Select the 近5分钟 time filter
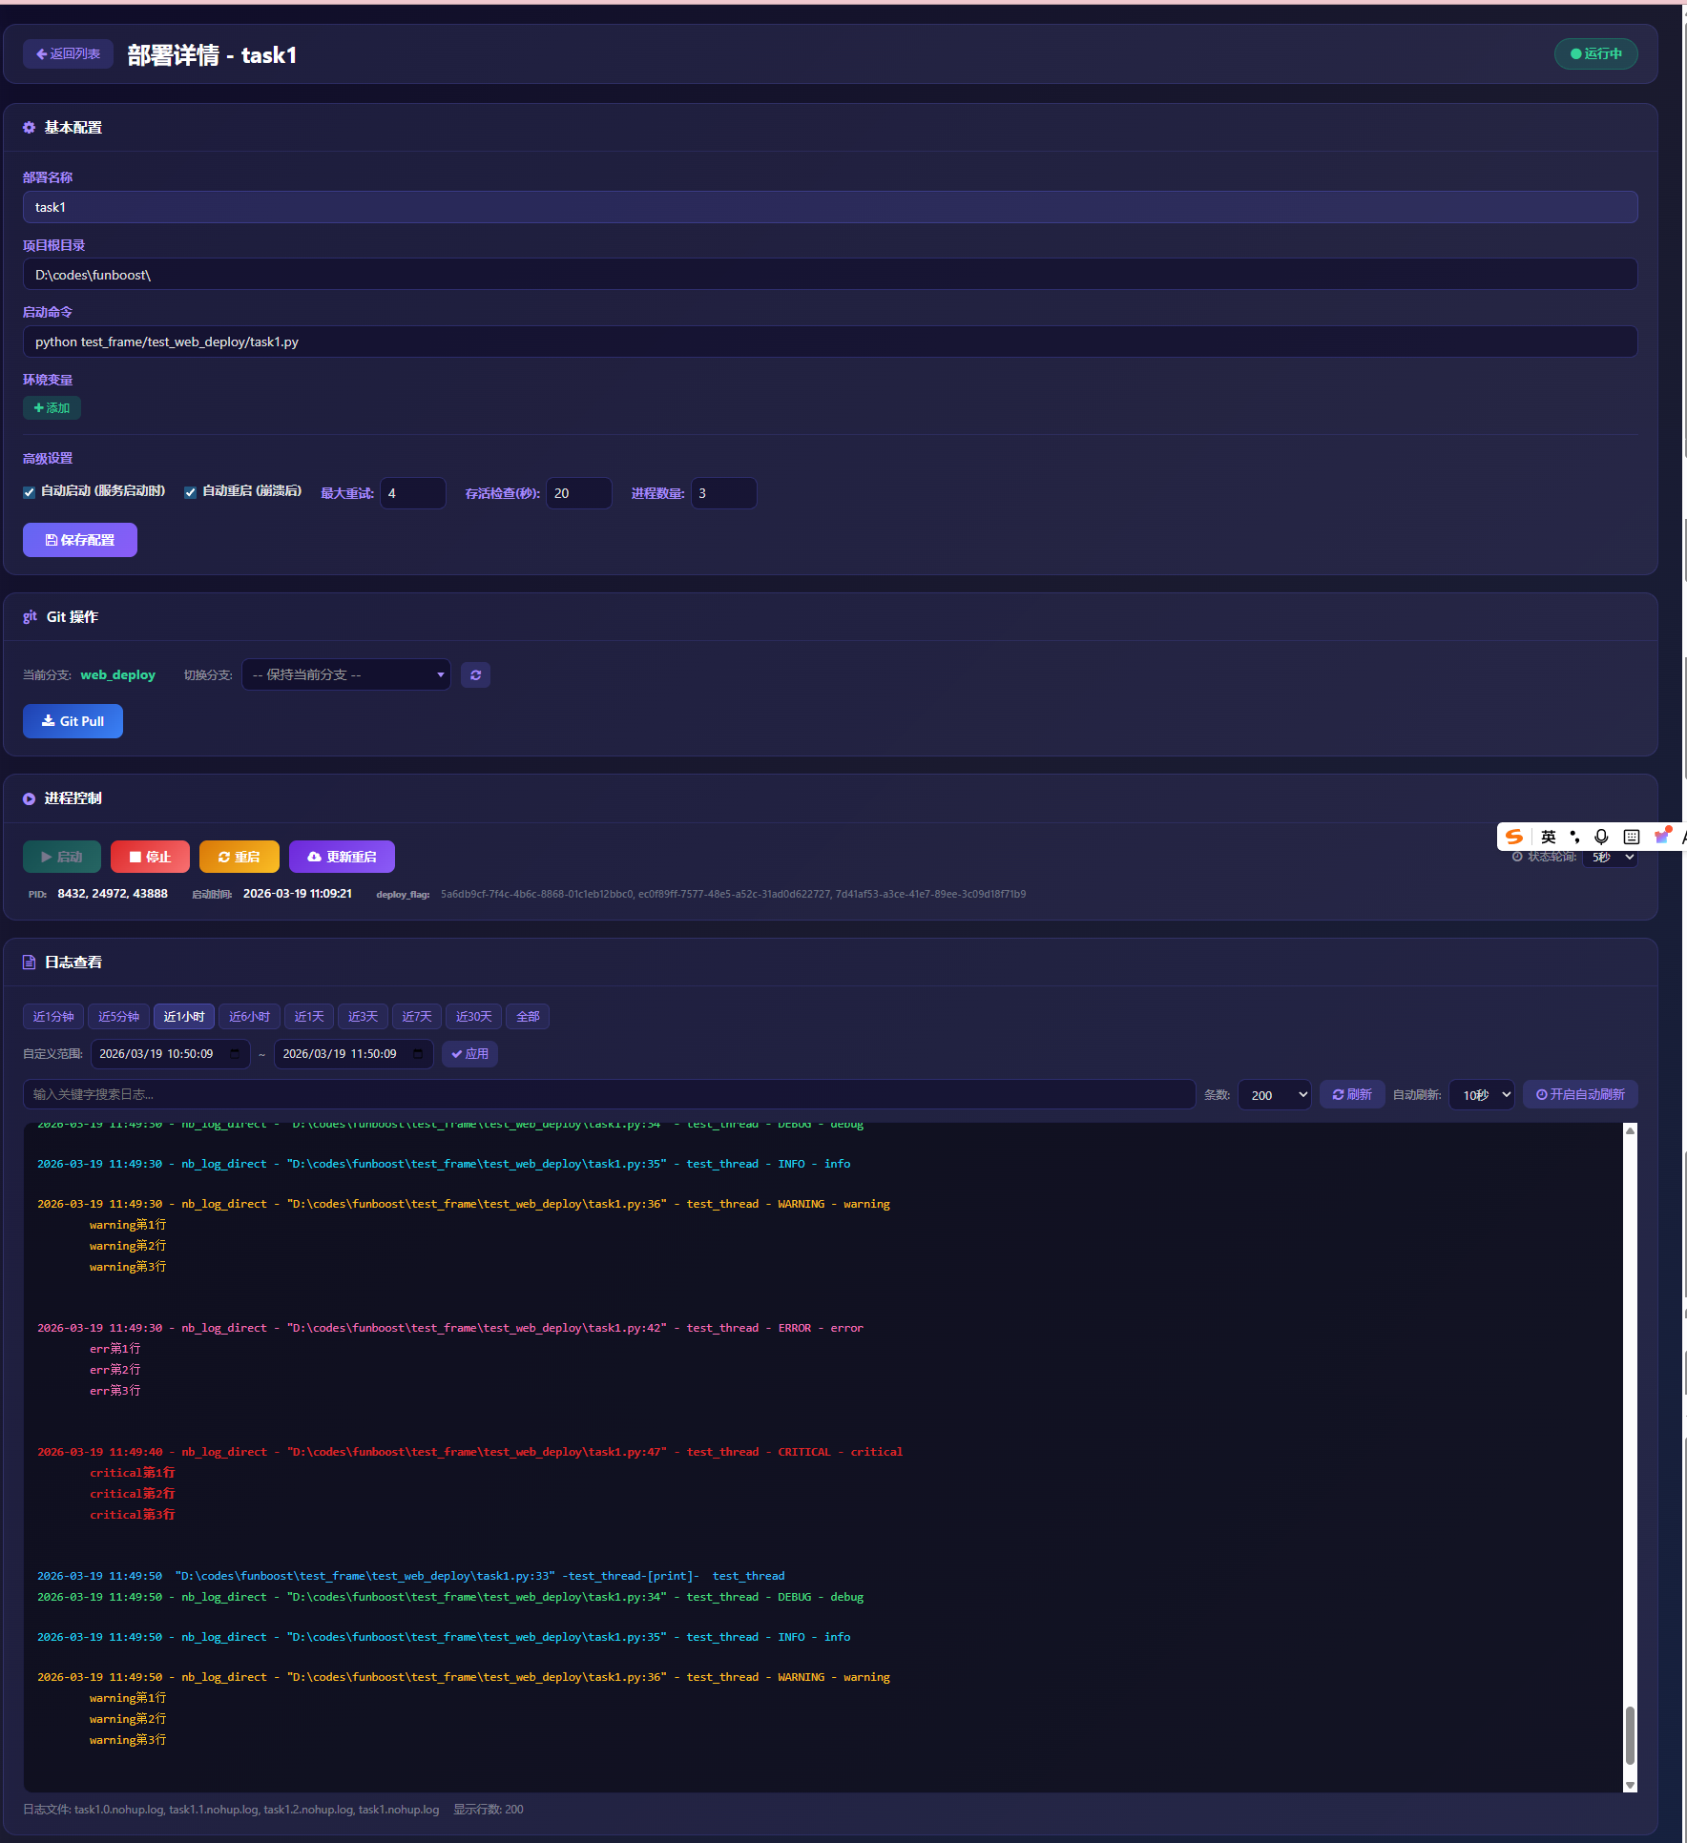Viewport: 1687px width, 1843px height. click(118, 1017)
